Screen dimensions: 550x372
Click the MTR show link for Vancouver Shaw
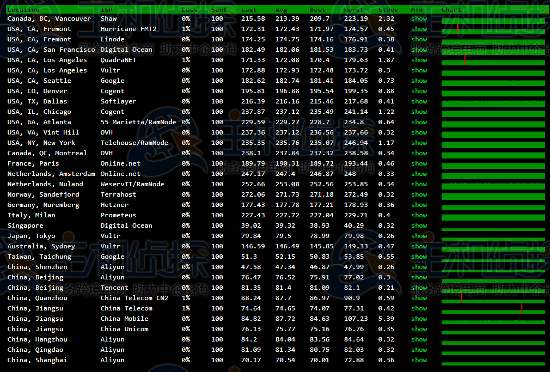(419, 19)
